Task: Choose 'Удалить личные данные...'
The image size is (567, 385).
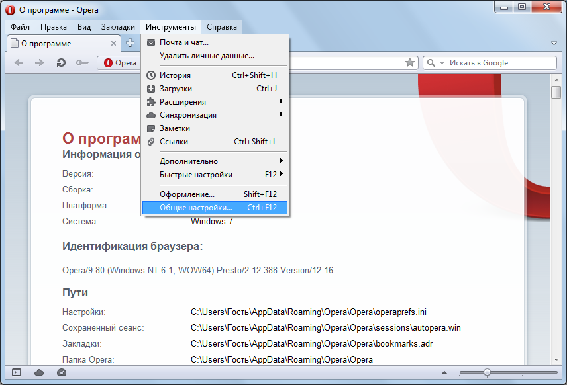Action: (x=215, y=56)
